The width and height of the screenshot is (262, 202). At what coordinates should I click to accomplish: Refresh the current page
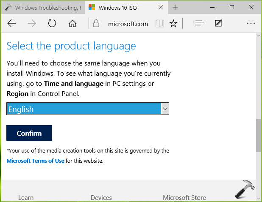52,23
